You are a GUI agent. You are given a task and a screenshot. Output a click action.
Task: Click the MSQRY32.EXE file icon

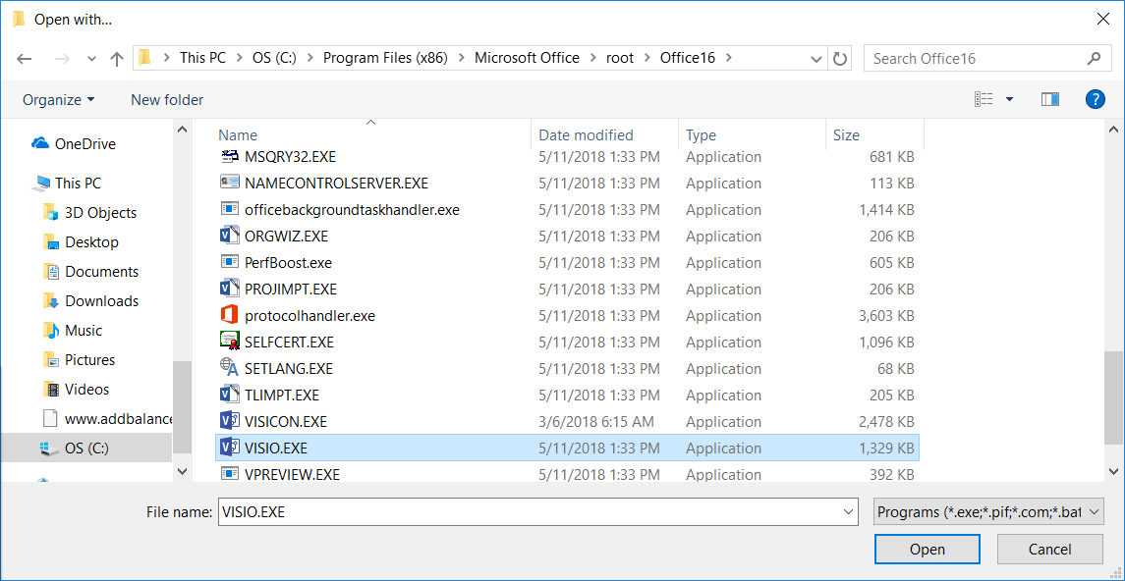click(229, 156)
